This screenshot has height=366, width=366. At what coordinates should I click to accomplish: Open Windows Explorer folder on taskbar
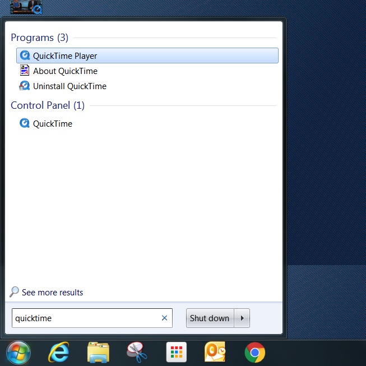click(98, 353)
